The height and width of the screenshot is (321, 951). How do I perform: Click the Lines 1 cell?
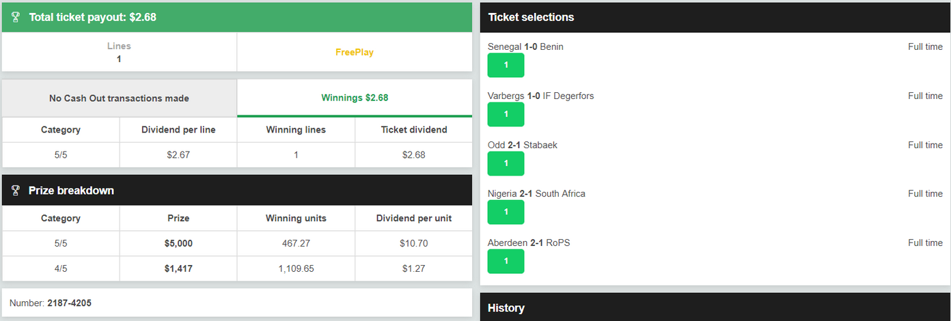click(x=119, y=52)
